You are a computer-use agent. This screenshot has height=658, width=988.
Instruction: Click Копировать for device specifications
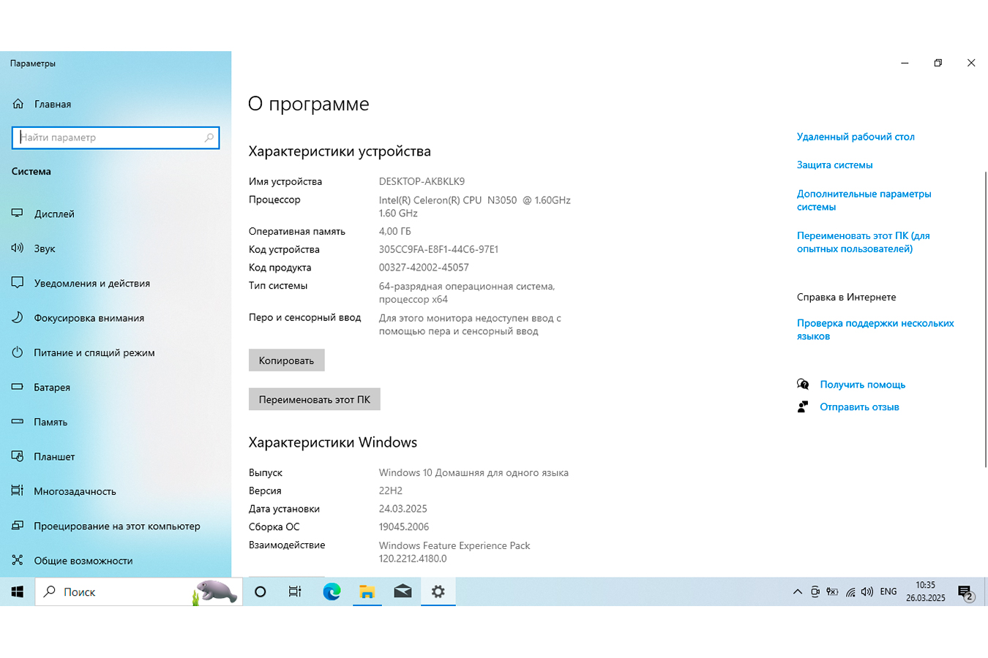(x=286, y=360)
